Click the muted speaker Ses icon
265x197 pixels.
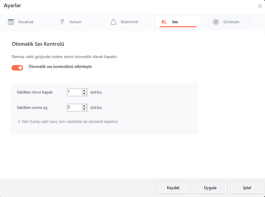[164, 22]
